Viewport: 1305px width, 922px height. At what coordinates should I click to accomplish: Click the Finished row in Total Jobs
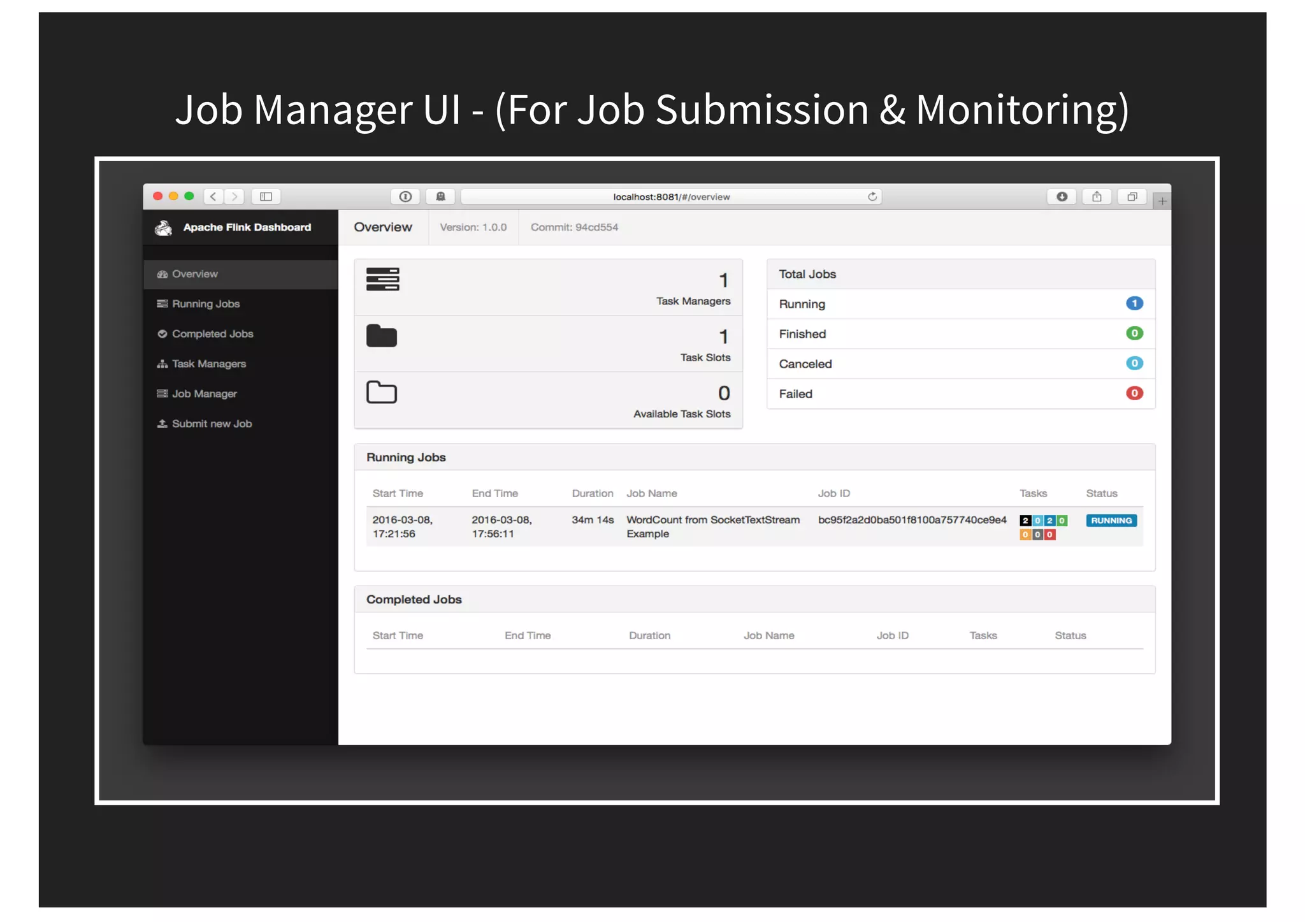pos(961,335)
